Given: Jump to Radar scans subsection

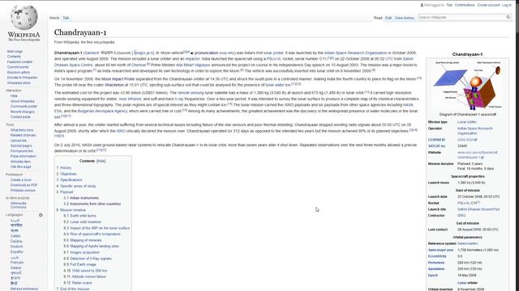Looking at the screenshot, I should 82,283.
